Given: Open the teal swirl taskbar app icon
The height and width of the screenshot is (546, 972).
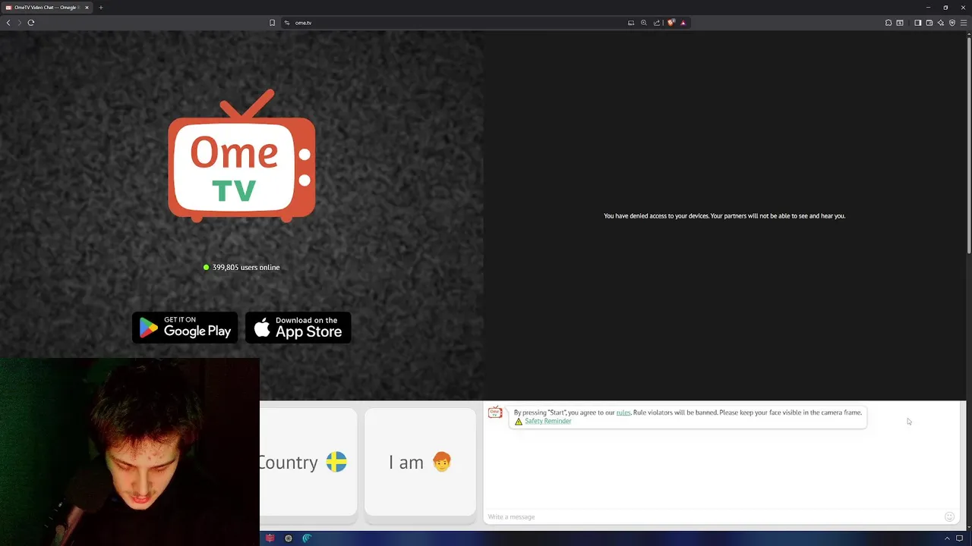Looking at the screenshot, I should (x=307, y=538).
